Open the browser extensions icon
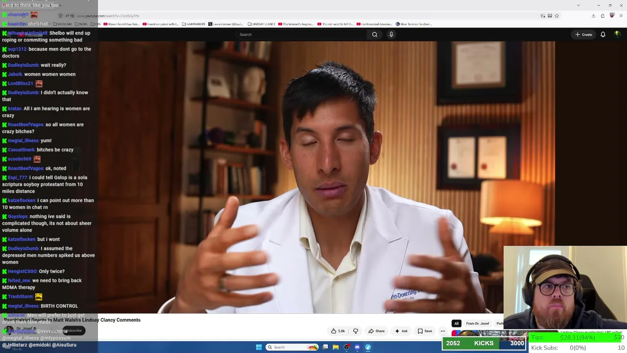Screen dimensions: 627x353 (x=603, y=16)
